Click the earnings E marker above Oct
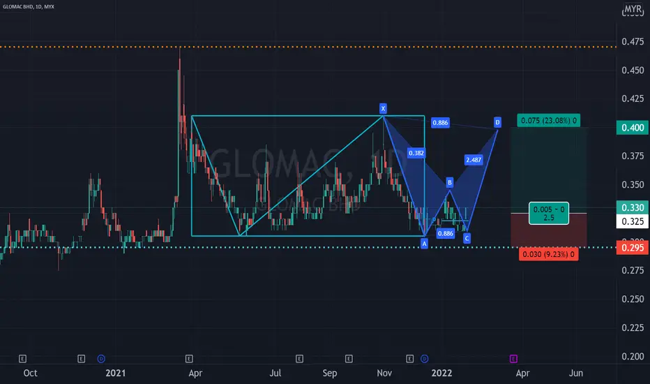 pos(23,359)
